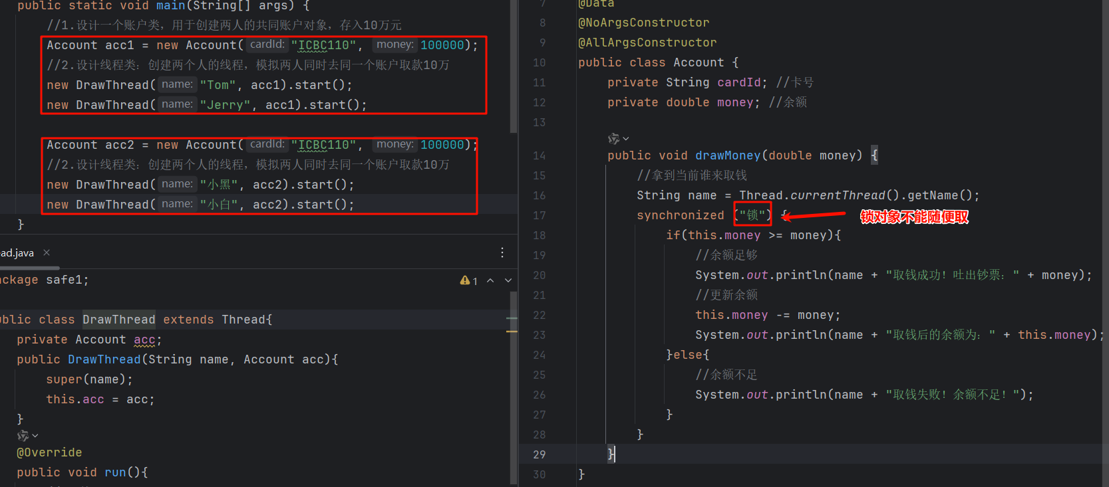
Task: Click the @AllArgsConstructor annotation
Action: point(647,43)
